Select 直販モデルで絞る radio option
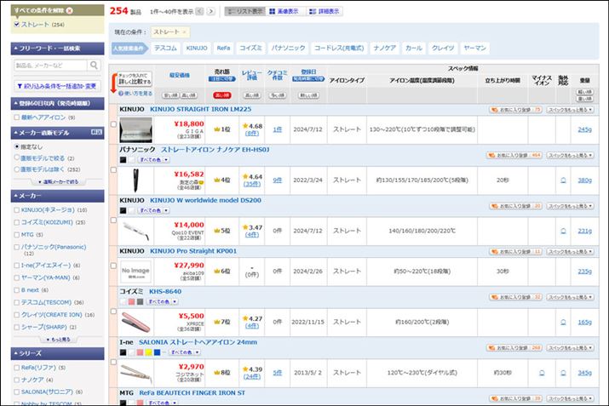 (16, 157)
